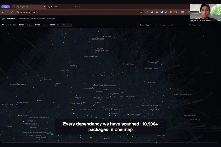Bookmark this page with the star icon
The height and width of the screenshot is (147, 221).
pyautogui.click(x=141, y=12)
